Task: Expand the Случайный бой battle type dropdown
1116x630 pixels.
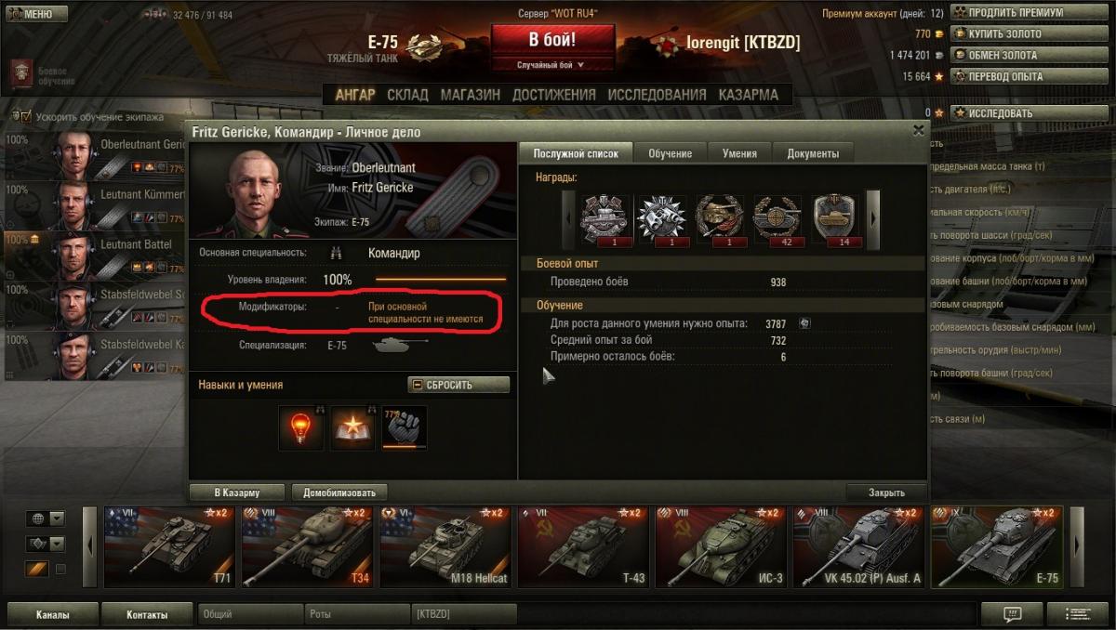Action: (x=551, y=65)
